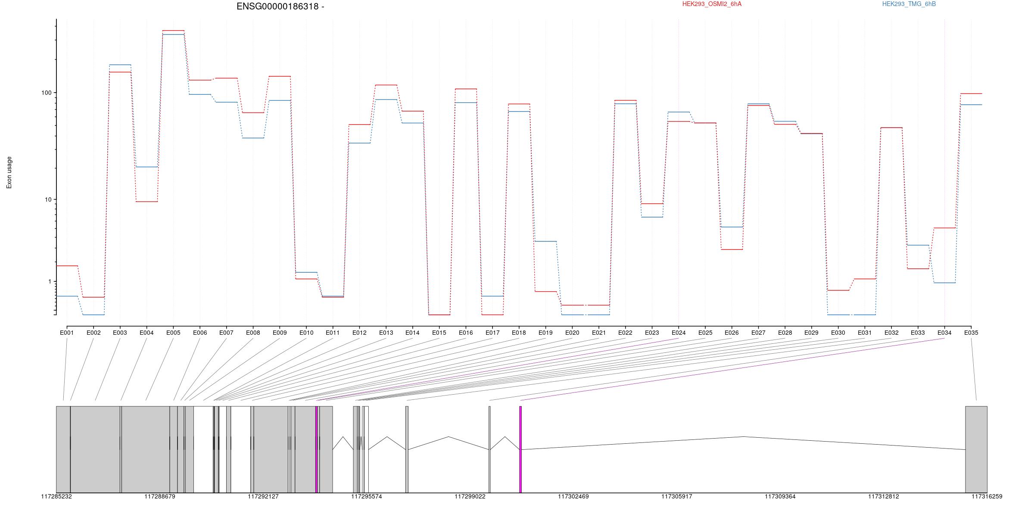Click the Exon usage axis label
The width and height of the screenshot is (1034, 517).
point(9,172)
